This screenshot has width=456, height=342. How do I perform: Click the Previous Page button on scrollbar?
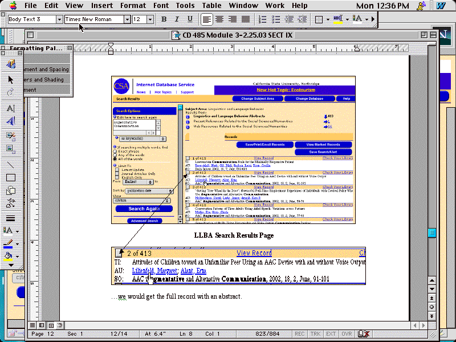point(432,298)
